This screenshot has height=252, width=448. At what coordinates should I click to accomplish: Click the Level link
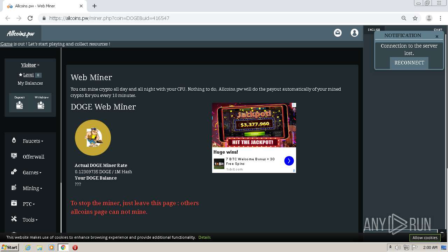(x=28, y=75)
